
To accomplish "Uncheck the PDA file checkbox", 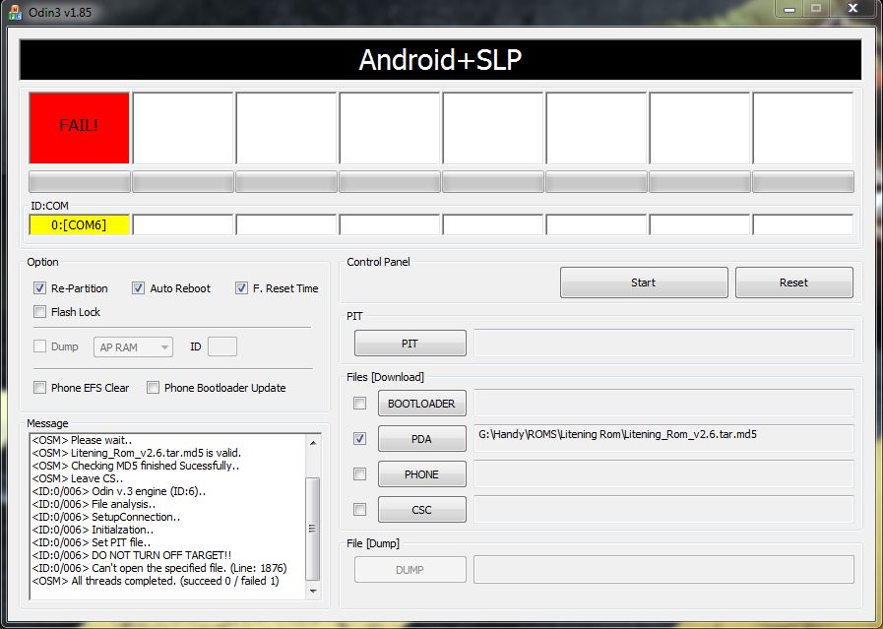I will pyautogui.click(x=359, y=438).
